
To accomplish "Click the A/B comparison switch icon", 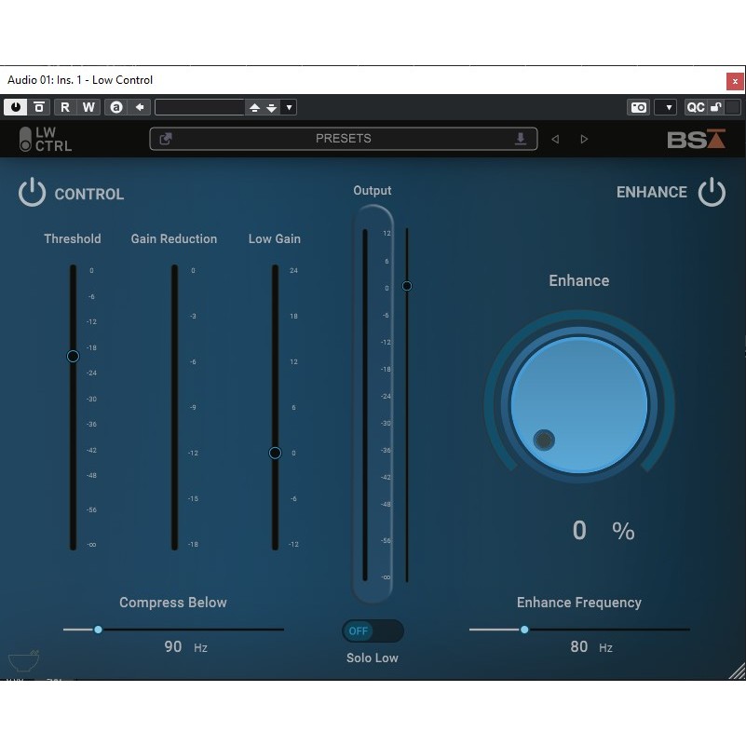I will [116, 107].
